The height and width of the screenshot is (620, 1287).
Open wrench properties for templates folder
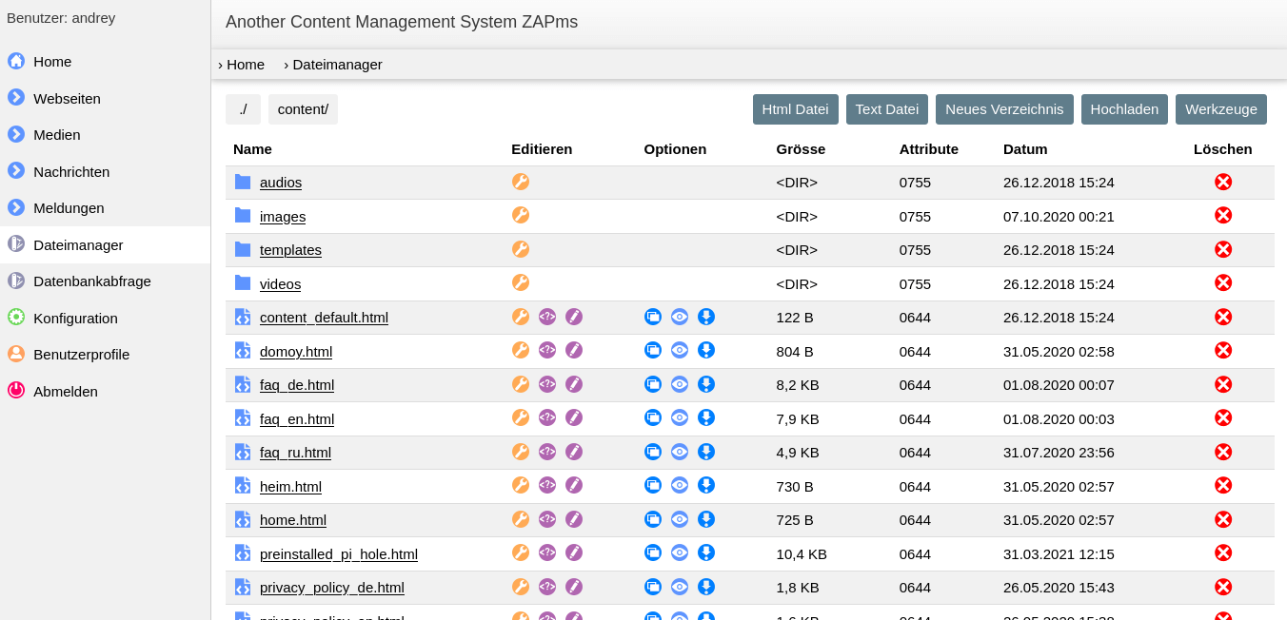click(521, 249)
